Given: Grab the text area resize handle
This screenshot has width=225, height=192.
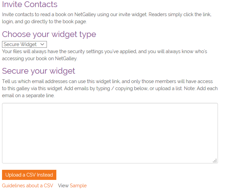Looking at the screenshot, I should (x=215, y=161).
